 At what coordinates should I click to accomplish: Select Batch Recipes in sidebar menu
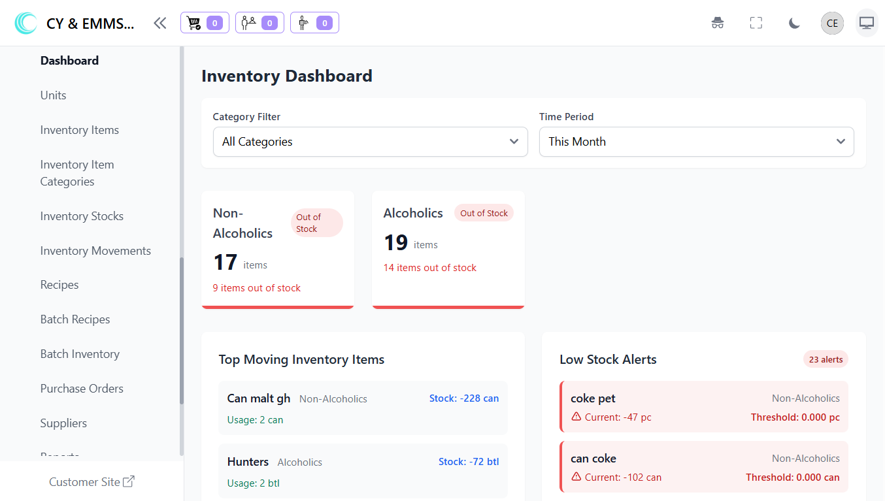coord(75,319)
